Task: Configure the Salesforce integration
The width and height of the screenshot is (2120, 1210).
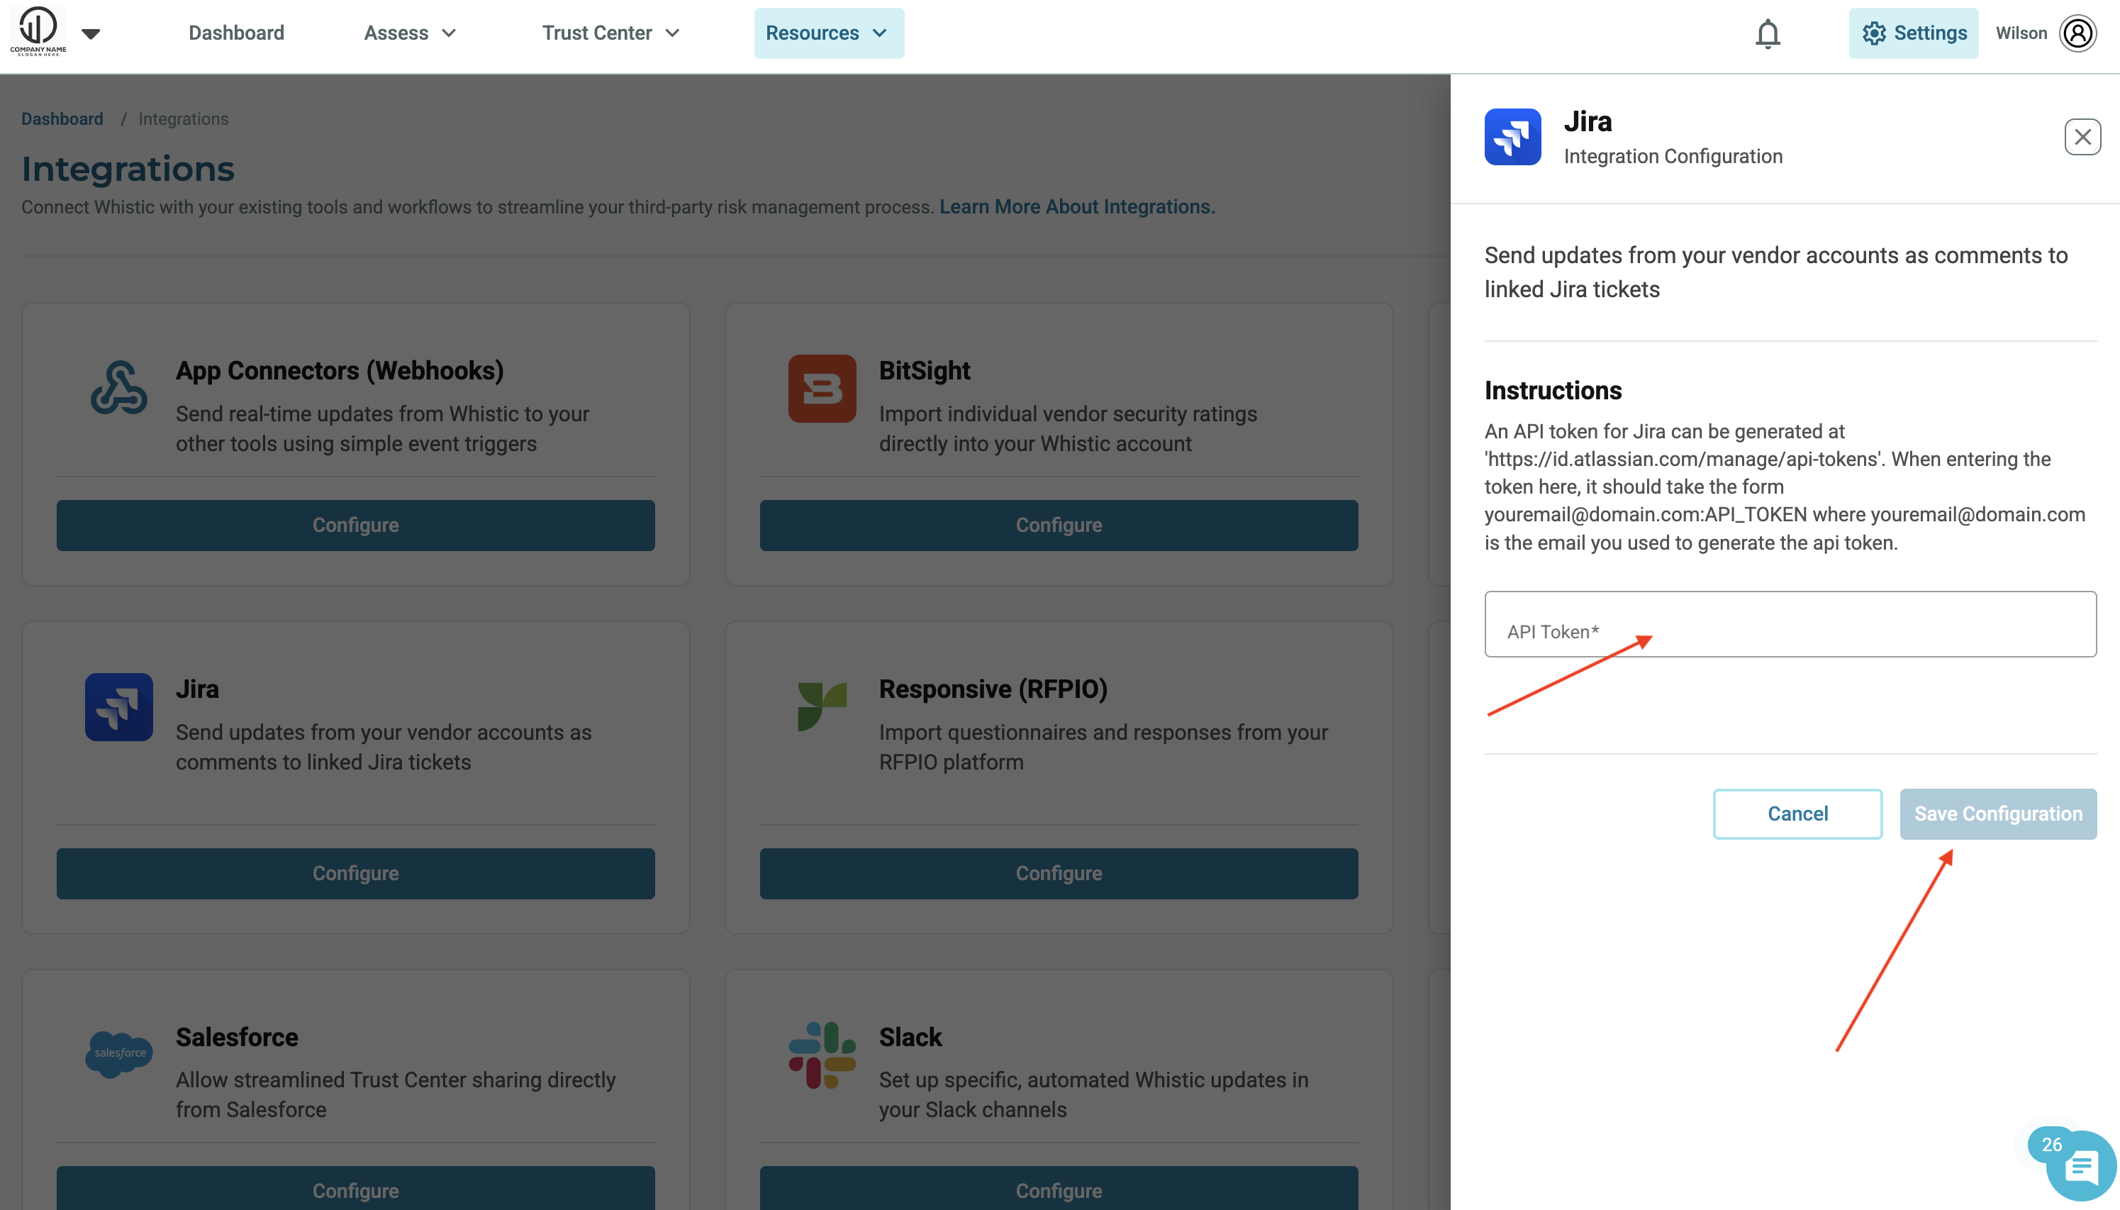Action: (x=355, y=1190)
